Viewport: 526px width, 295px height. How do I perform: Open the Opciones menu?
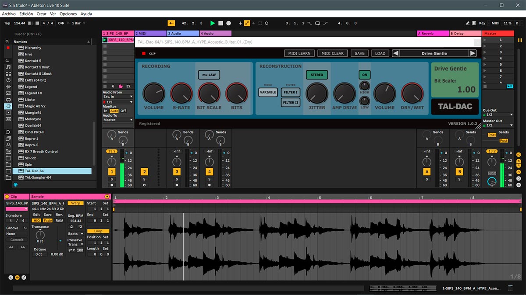pos(68,14)
